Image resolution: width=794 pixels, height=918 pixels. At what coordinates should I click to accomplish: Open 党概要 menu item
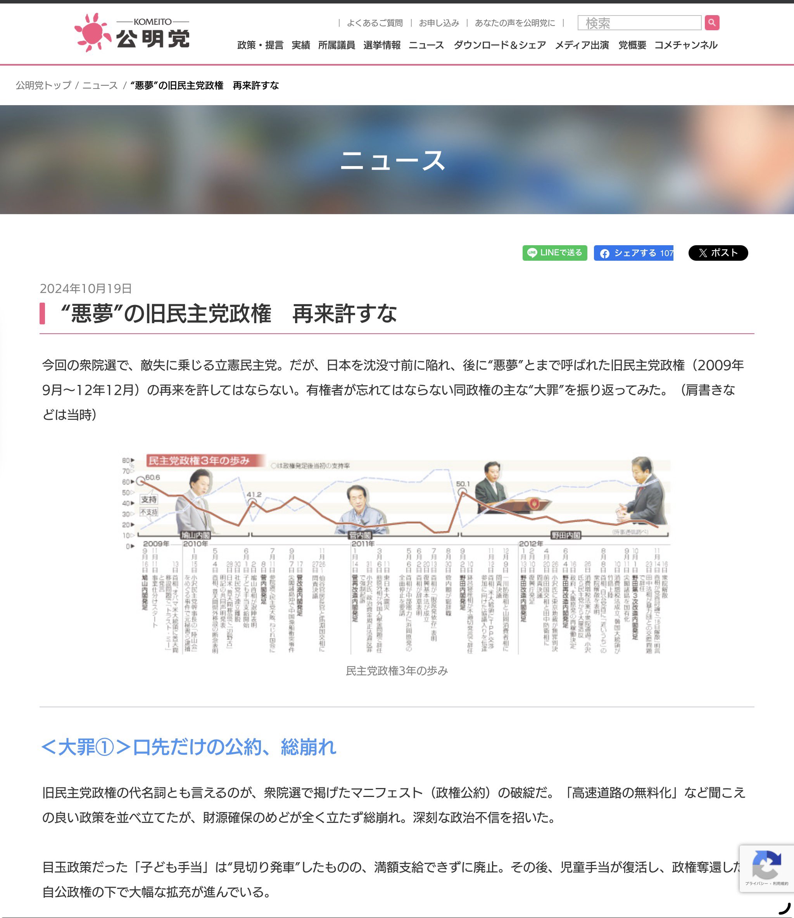point(632,45)
